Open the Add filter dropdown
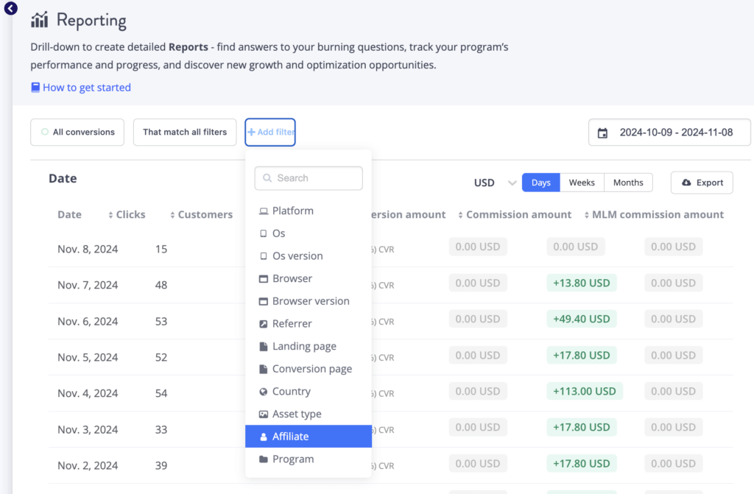Image resolution: width=754 pixels, height=494 pixels. (x=269, y=132)
